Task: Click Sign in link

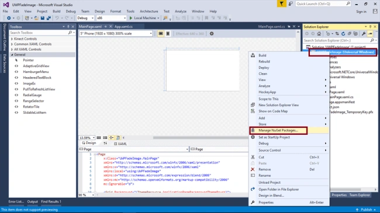Action: [361, 12]
